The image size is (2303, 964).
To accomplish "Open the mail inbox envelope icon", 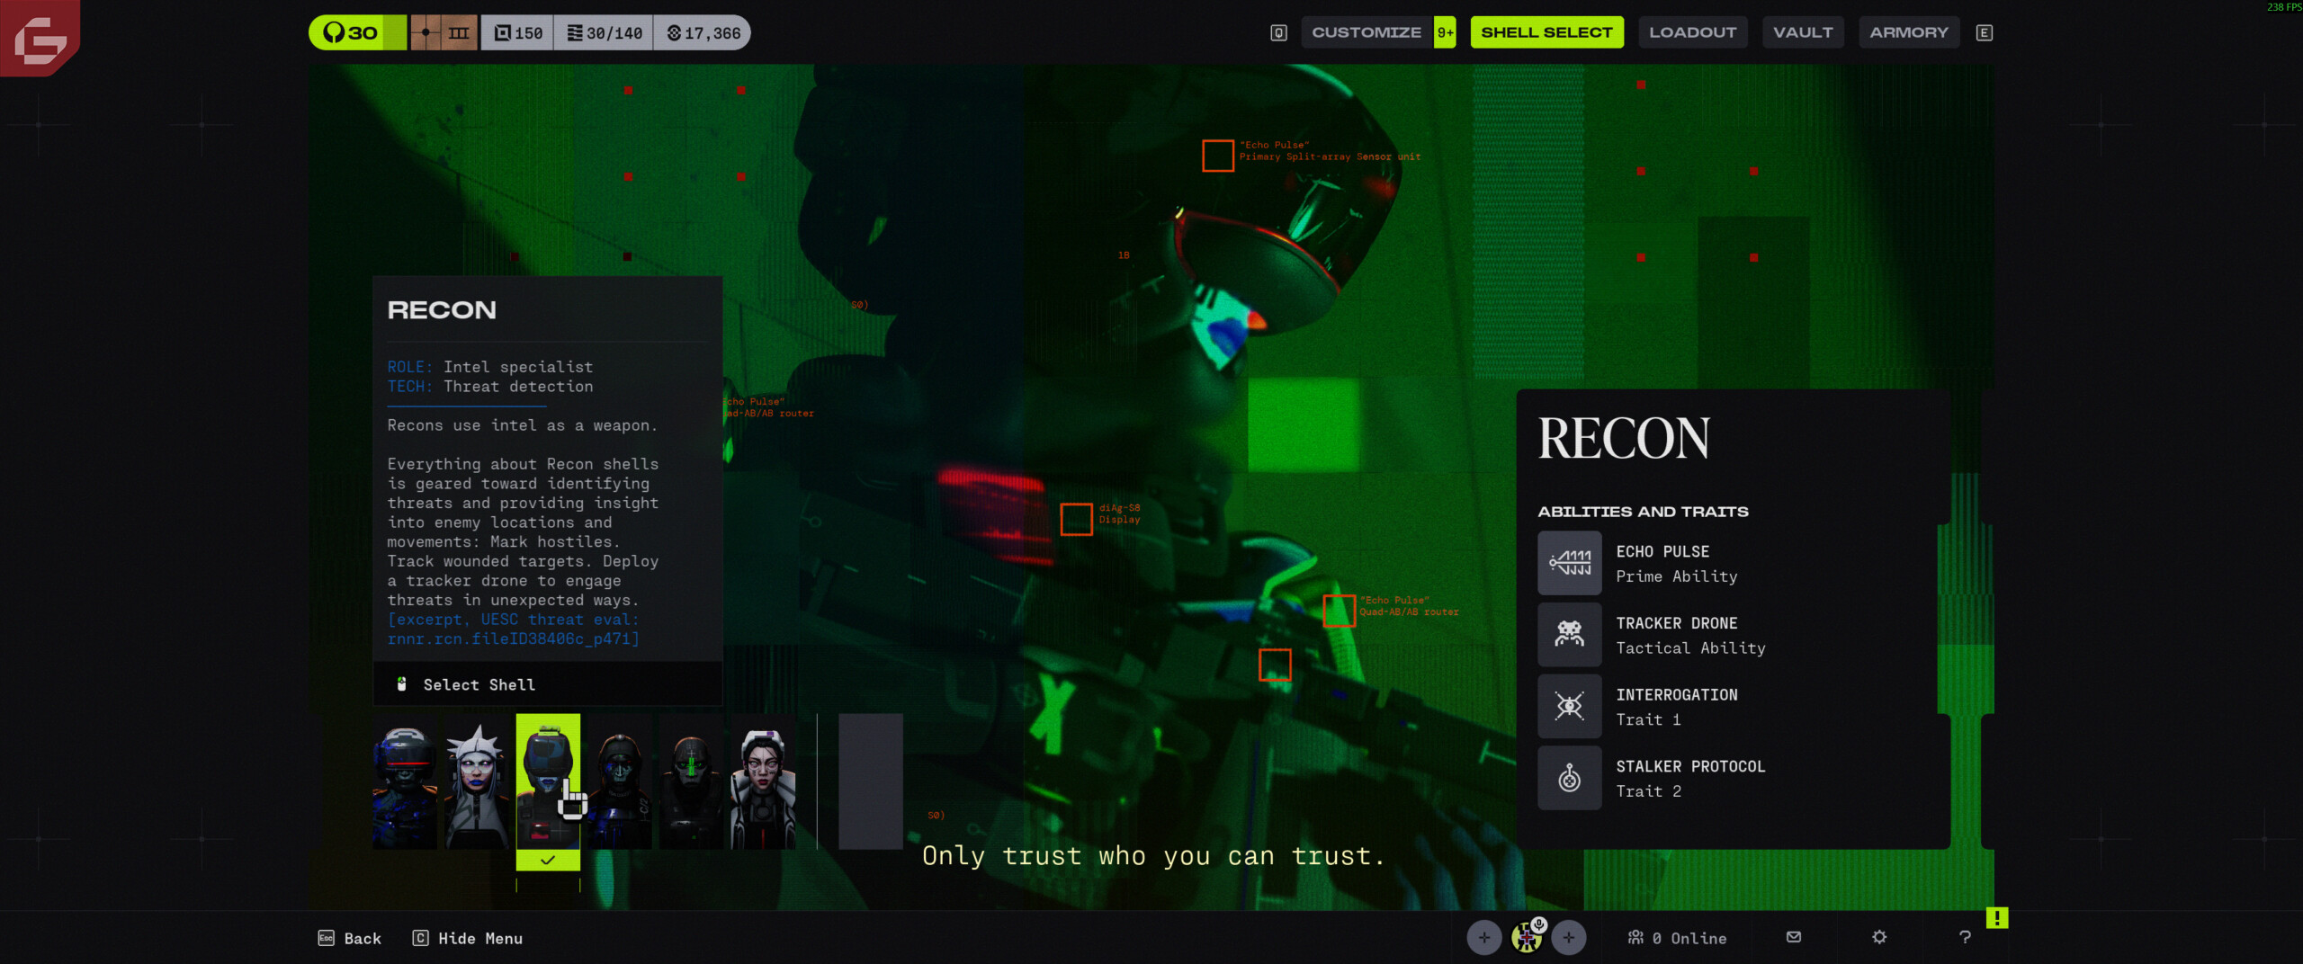I will (x=1793, y=937).
